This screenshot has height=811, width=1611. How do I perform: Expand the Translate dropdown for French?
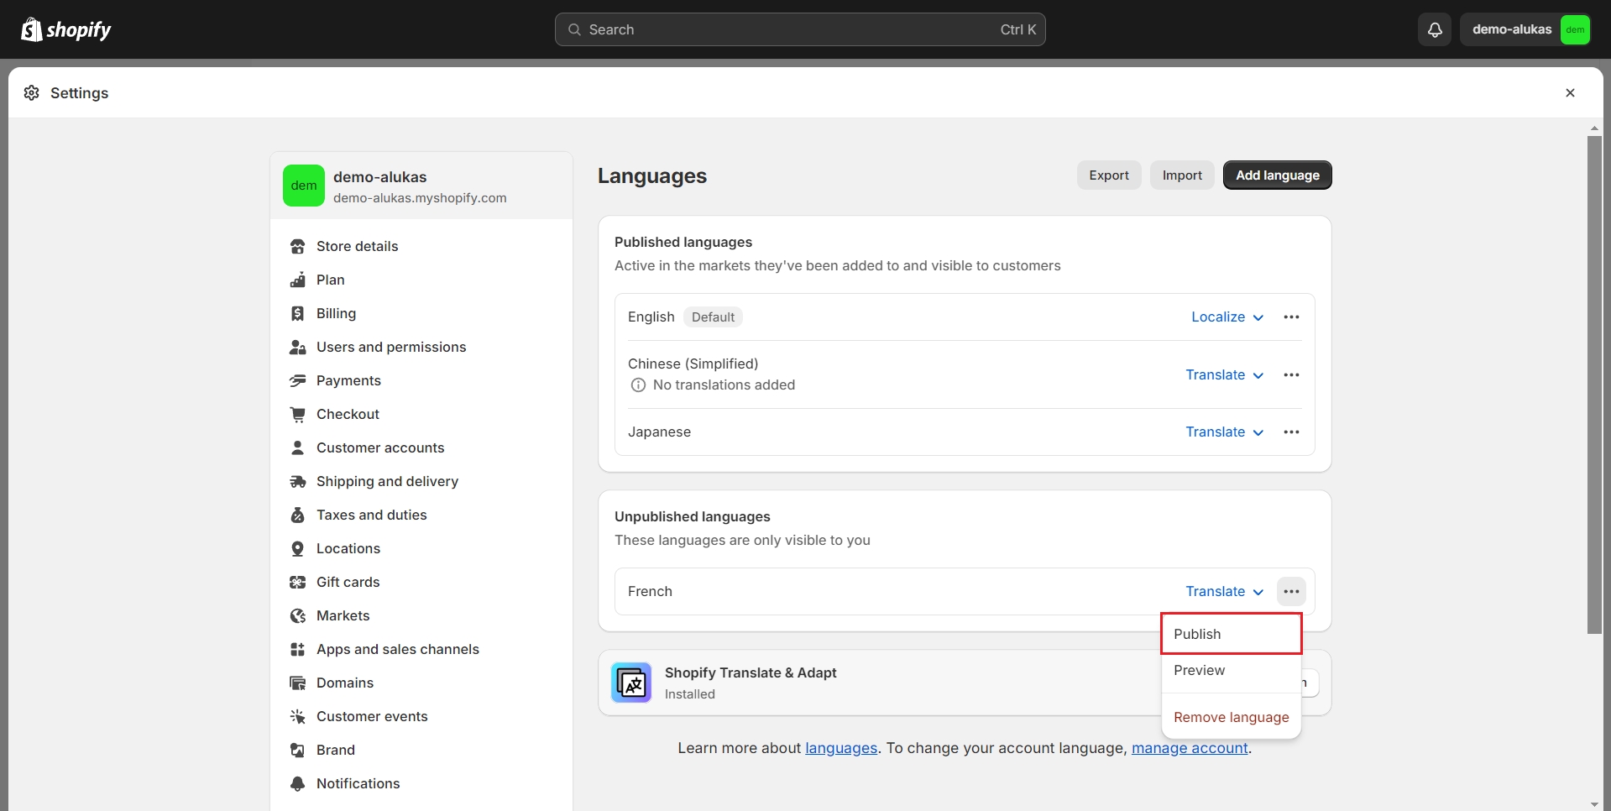click(1224, 592)
